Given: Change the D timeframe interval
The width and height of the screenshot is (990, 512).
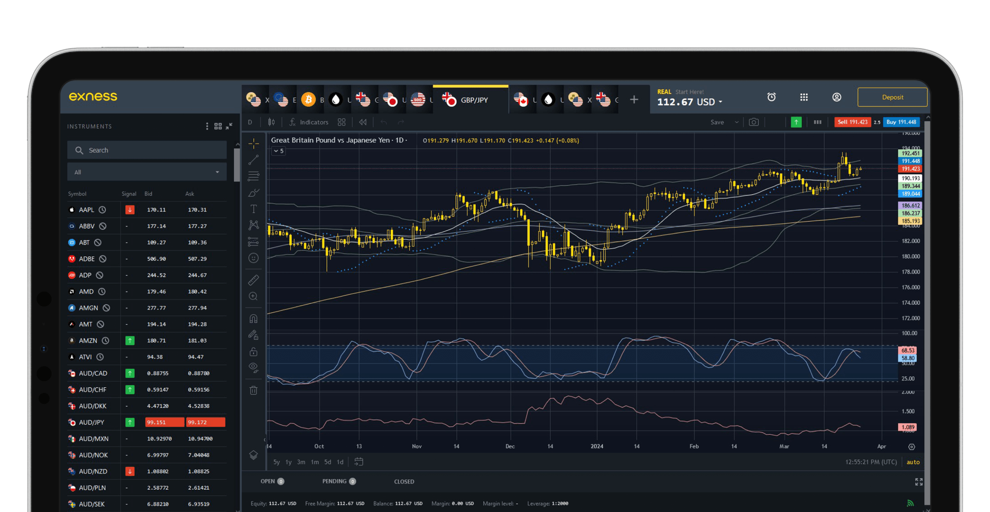Looking at the screenshot, I should (x=250, y=122).
